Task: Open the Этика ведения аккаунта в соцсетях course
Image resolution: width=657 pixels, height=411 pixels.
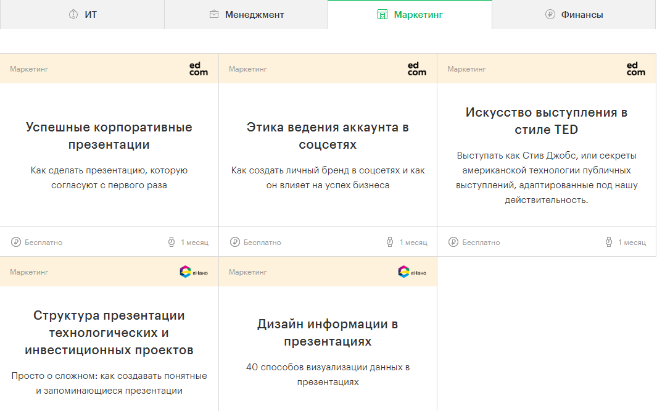Action: [x=328, y=136]
